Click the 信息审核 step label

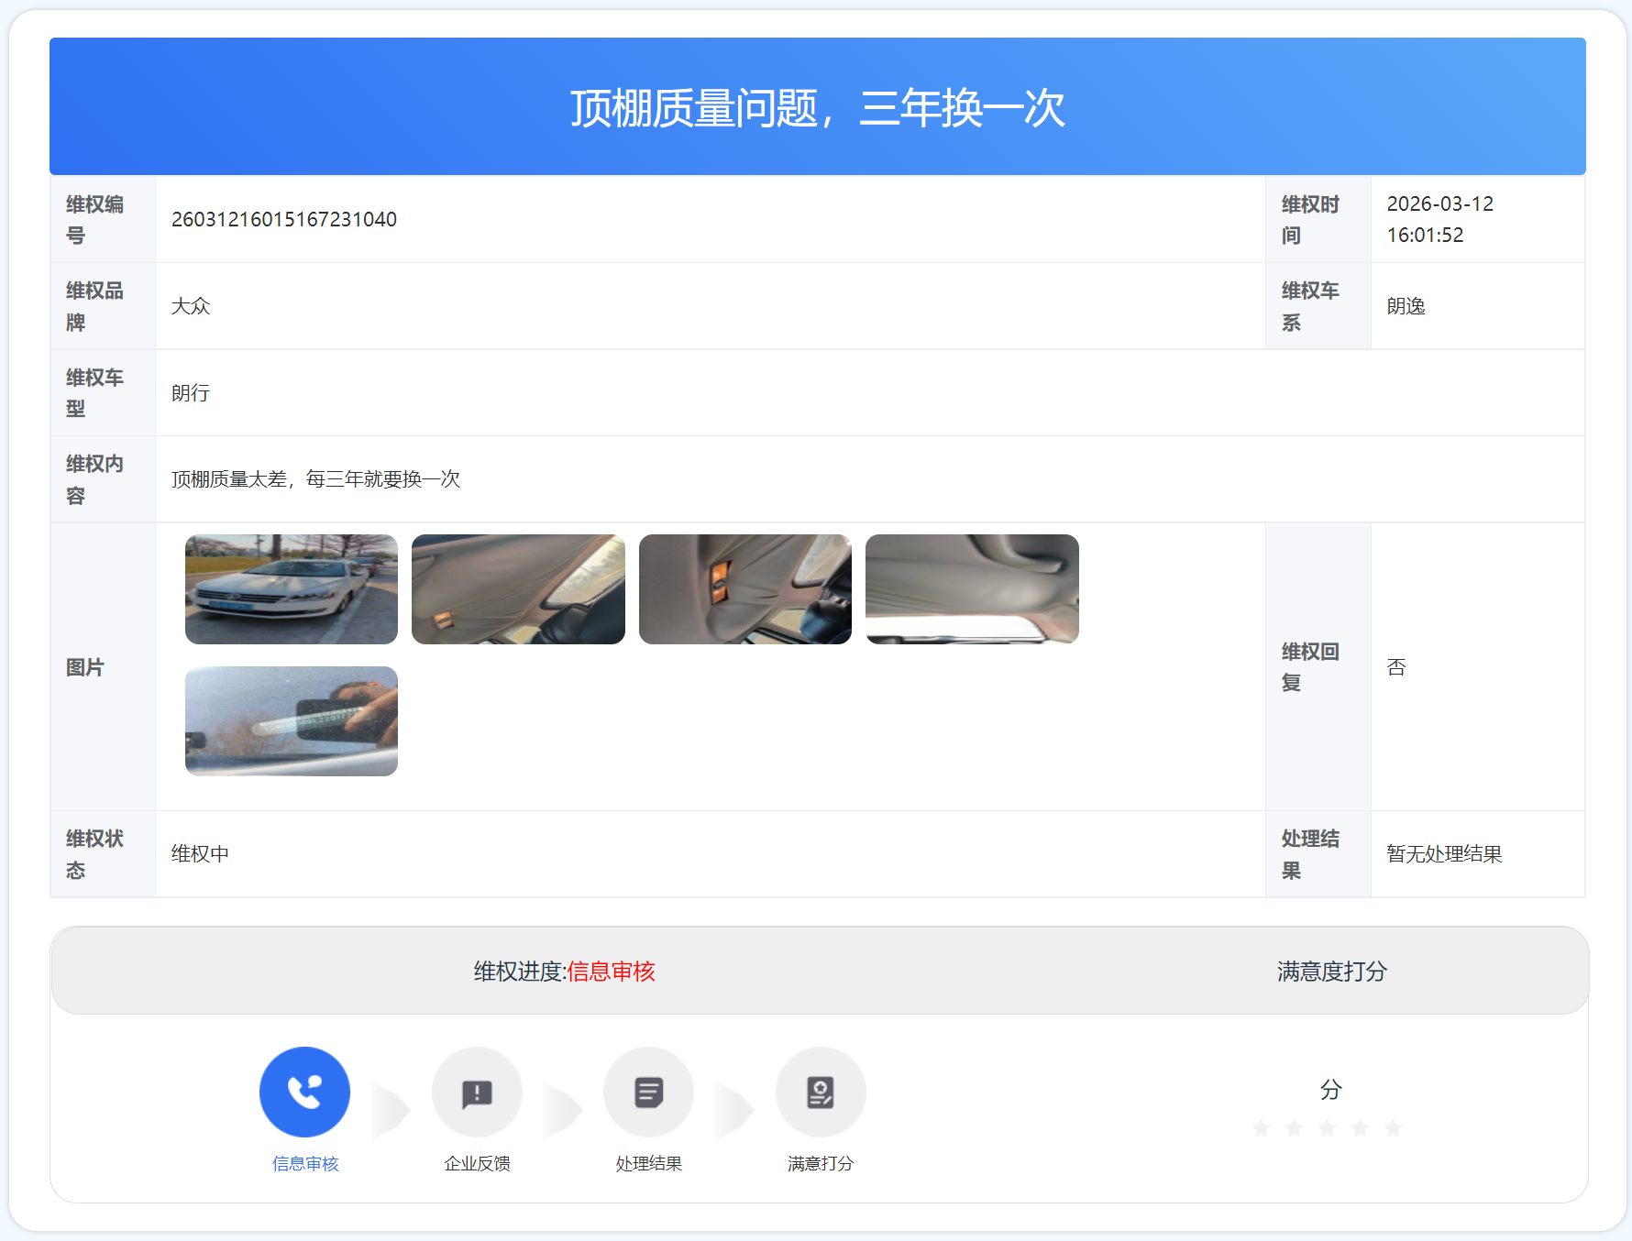click(x=305, y=1163)
